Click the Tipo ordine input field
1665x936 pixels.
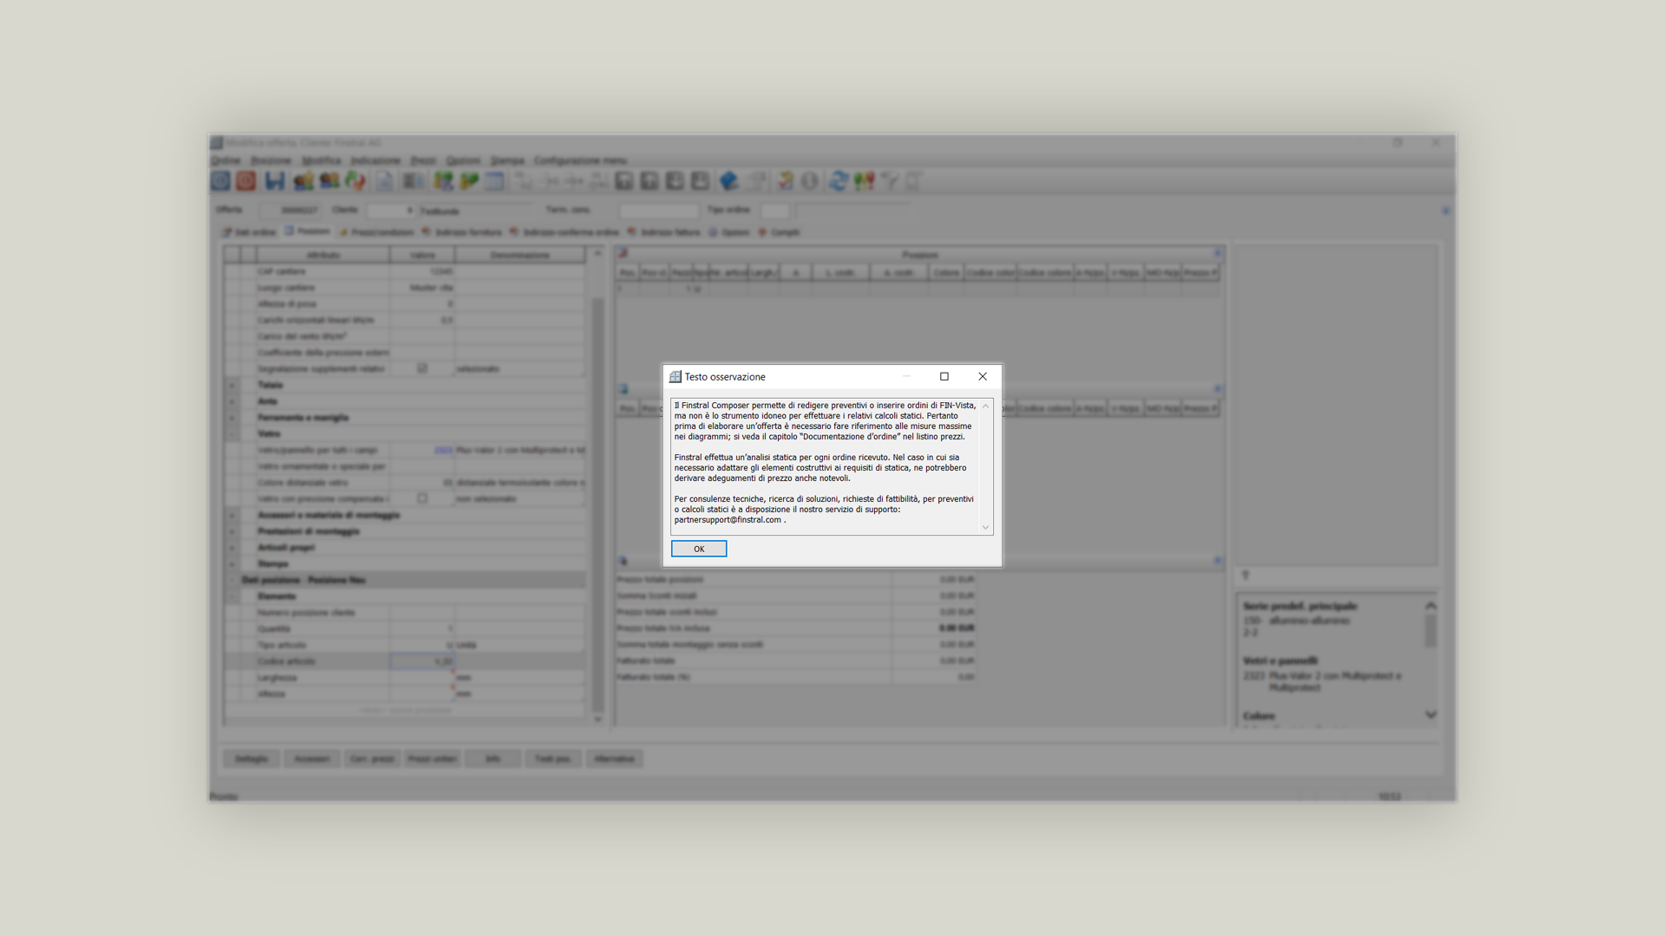click(774, 211)
